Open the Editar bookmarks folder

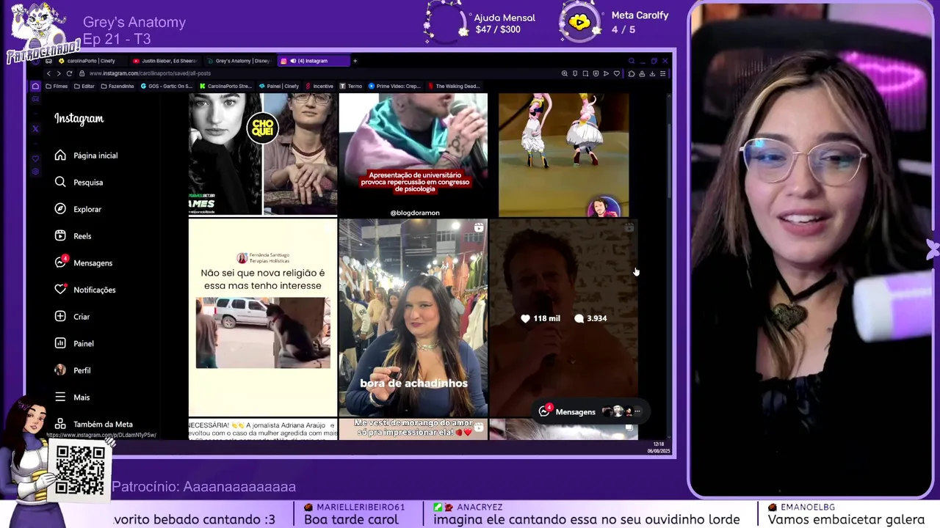(84, 86)
